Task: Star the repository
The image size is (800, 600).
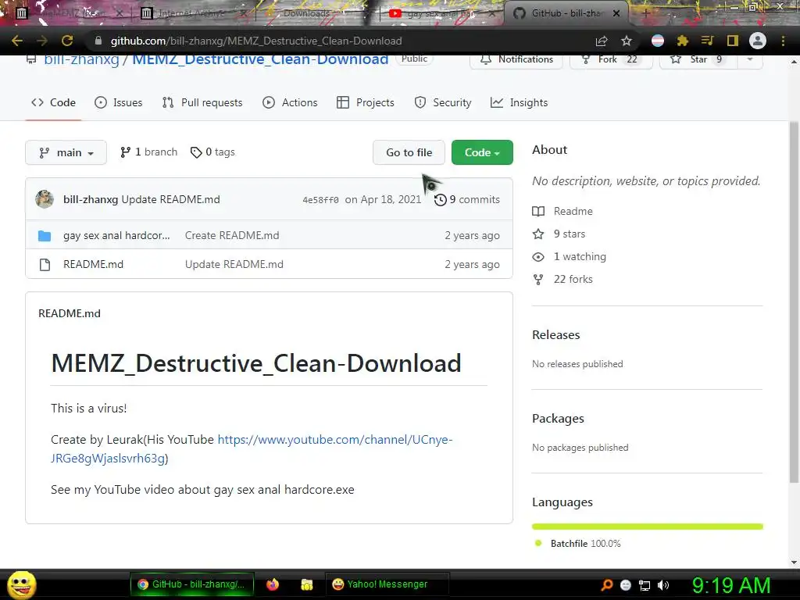Action: coord(698,59)
